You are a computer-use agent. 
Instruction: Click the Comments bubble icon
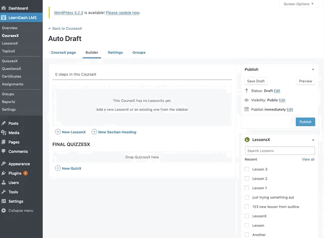pos(4,151)
